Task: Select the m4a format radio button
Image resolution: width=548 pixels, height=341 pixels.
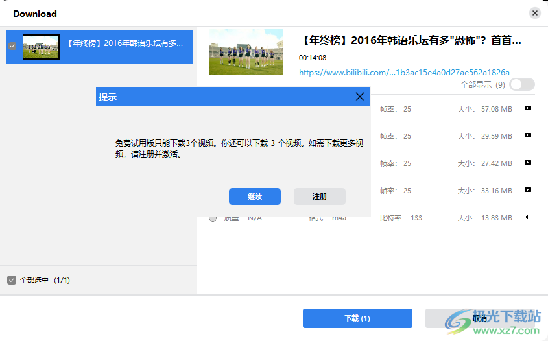Action: click(x=213, y=218)
